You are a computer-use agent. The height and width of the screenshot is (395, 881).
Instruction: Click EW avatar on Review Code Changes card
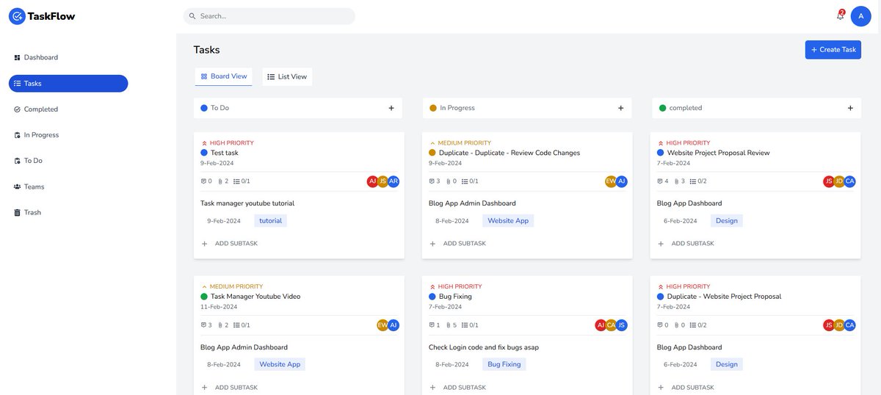coord(611,181)
